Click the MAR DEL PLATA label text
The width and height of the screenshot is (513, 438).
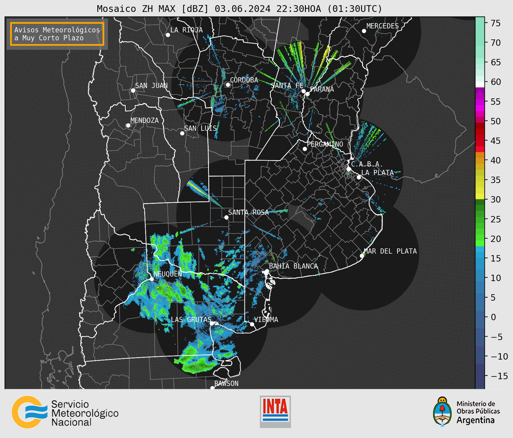point(390,251)
